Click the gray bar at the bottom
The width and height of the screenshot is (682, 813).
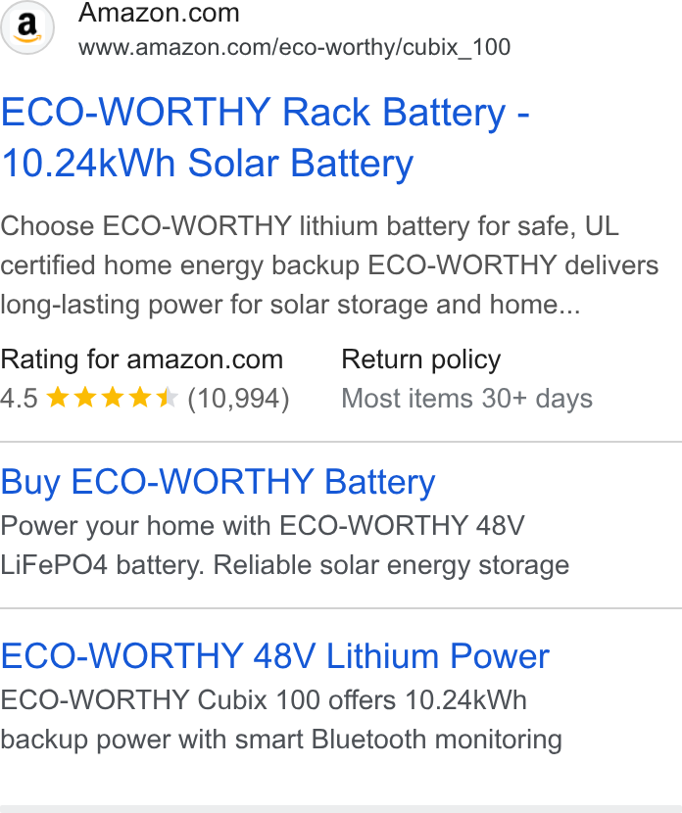341,809
